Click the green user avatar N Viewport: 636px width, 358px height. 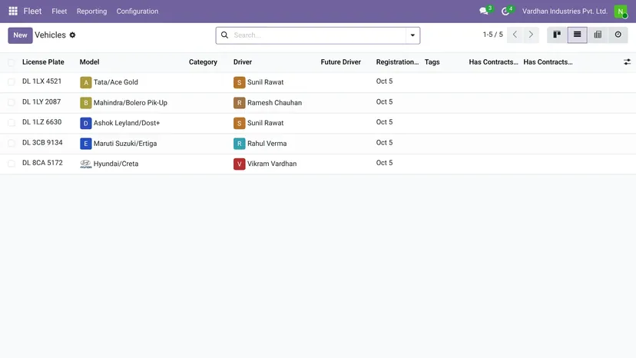click(x=621, y=12)
